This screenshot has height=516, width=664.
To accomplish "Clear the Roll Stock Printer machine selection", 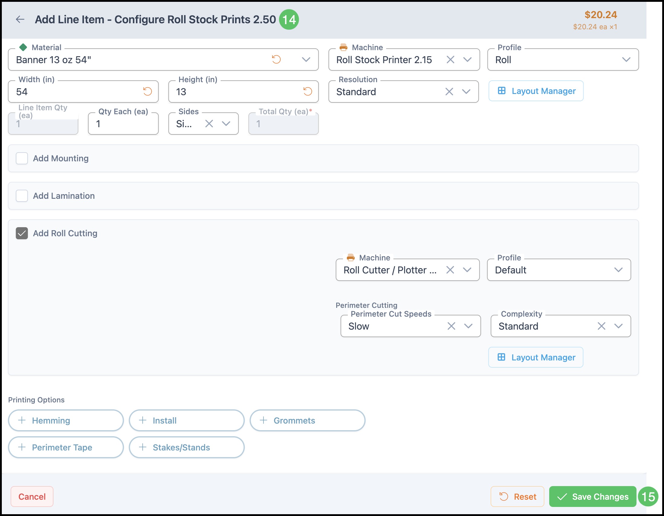I will (x=450, y=60).
